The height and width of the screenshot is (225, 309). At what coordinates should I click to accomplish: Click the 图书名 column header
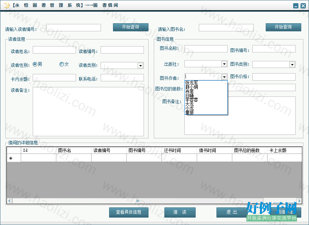click(x=74, y=150)
